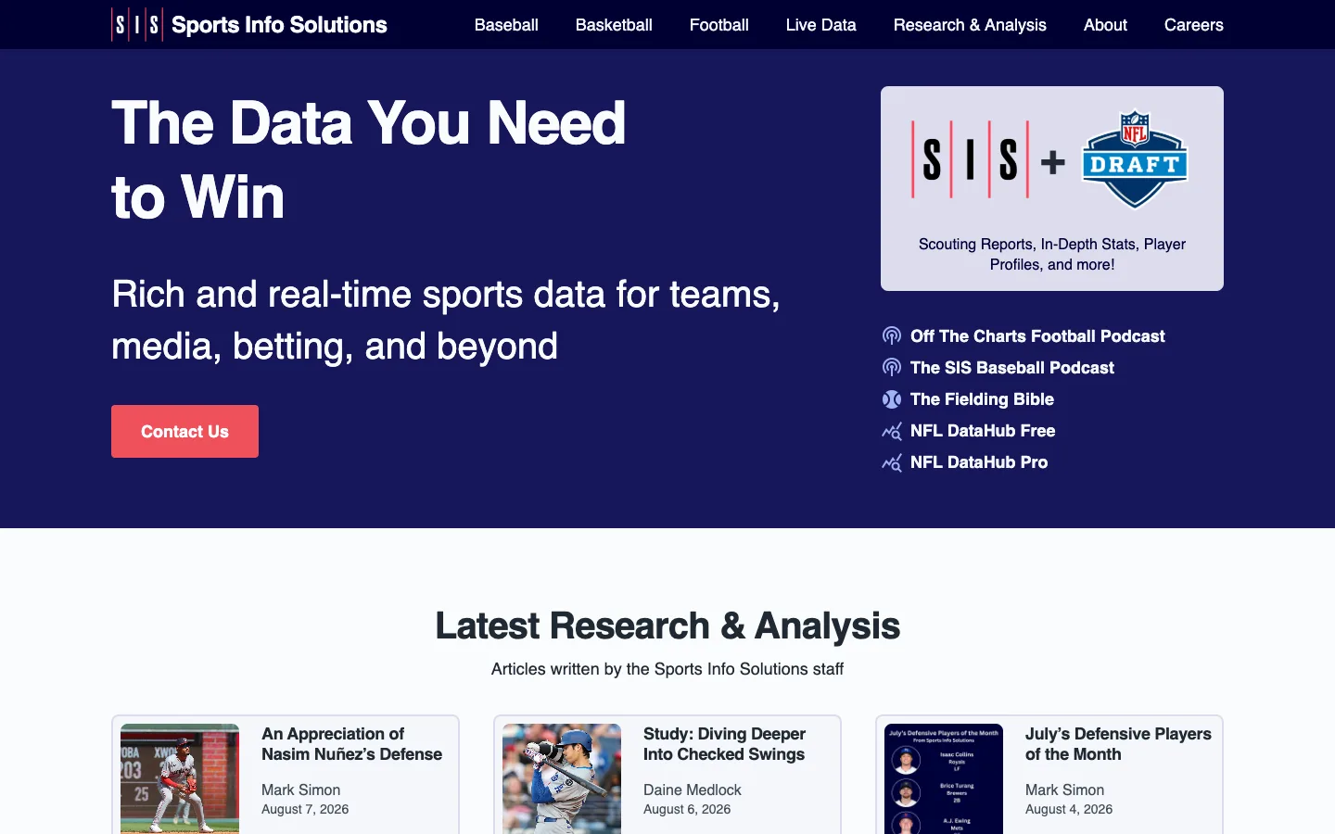Click the large SIS logo in the promo card
This screenshot has width=1335, height=834.
click(x=970, y=160)
